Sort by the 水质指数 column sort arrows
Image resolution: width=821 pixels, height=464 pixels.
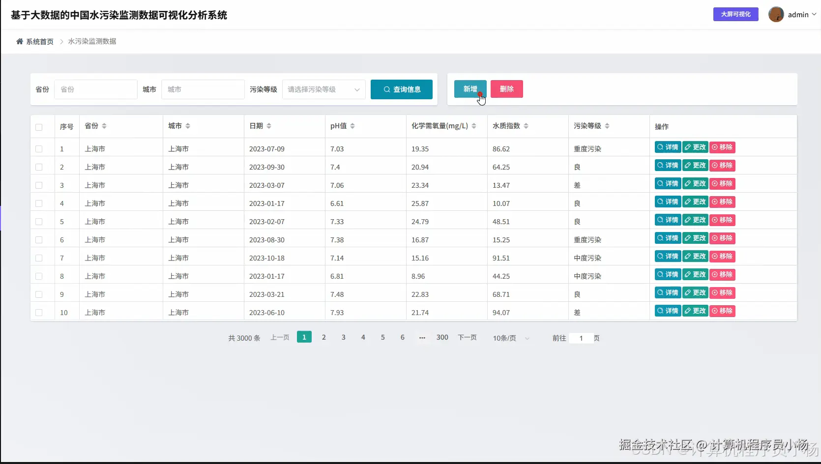pos(526,126)
